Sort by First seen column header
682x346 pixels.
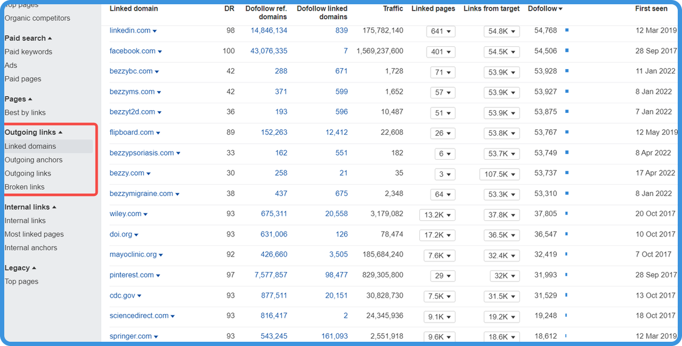coord(651,9)
